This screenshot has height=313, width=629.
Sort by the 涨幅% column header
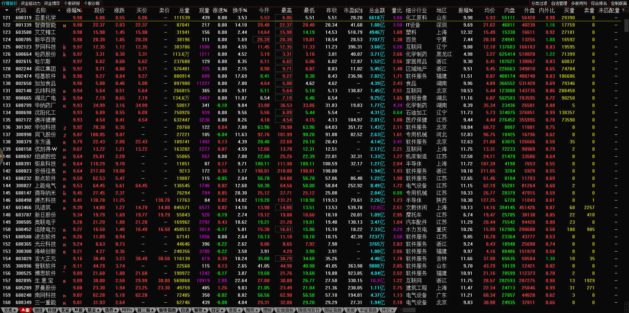pyautogui.click(x=74, y=10)
